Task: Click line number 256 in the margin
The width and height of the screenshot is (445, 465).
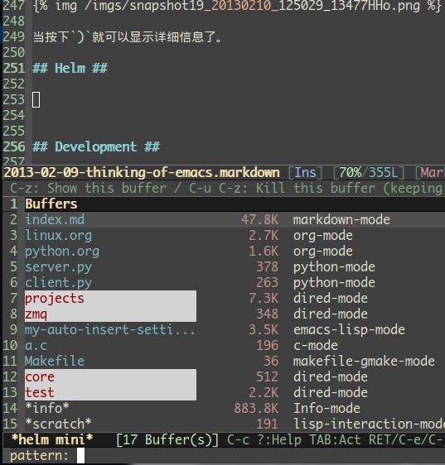Action: (x=13, y=146)
